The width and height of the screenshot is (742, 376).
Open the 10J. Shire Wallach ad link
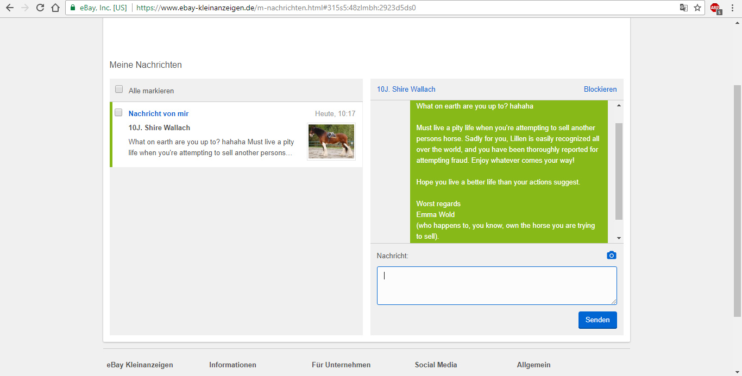[x=406, y=90]
